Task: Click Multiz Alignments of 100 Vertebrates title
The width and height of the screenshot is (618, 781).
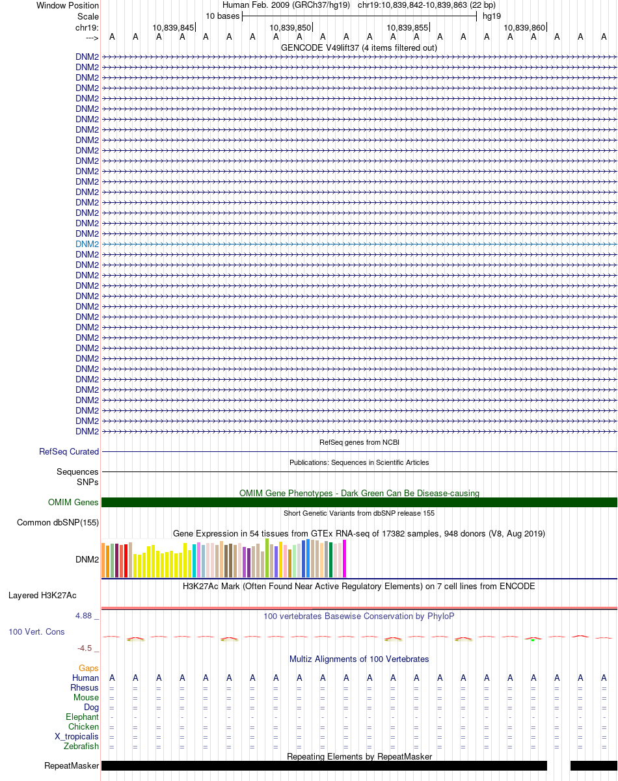Action: pos(359,659)
